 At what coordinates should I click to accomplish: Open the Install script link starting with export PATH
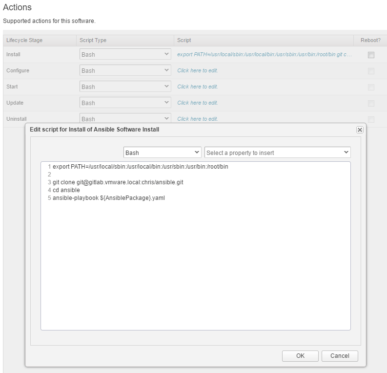(264, 55)
